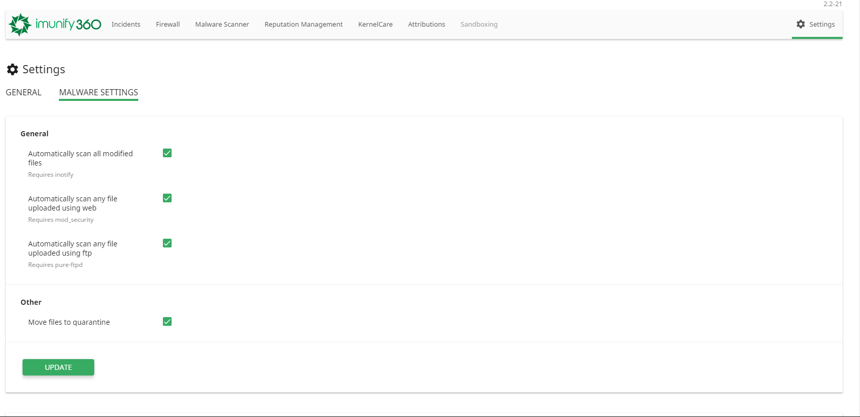Switch to the GENERAL settings tab
Screen dimensions: 860x417
click(24, 92)
